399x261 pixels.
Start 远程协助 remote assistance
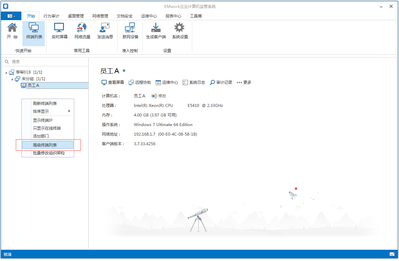pyautogui.click(x=140, y=82)
